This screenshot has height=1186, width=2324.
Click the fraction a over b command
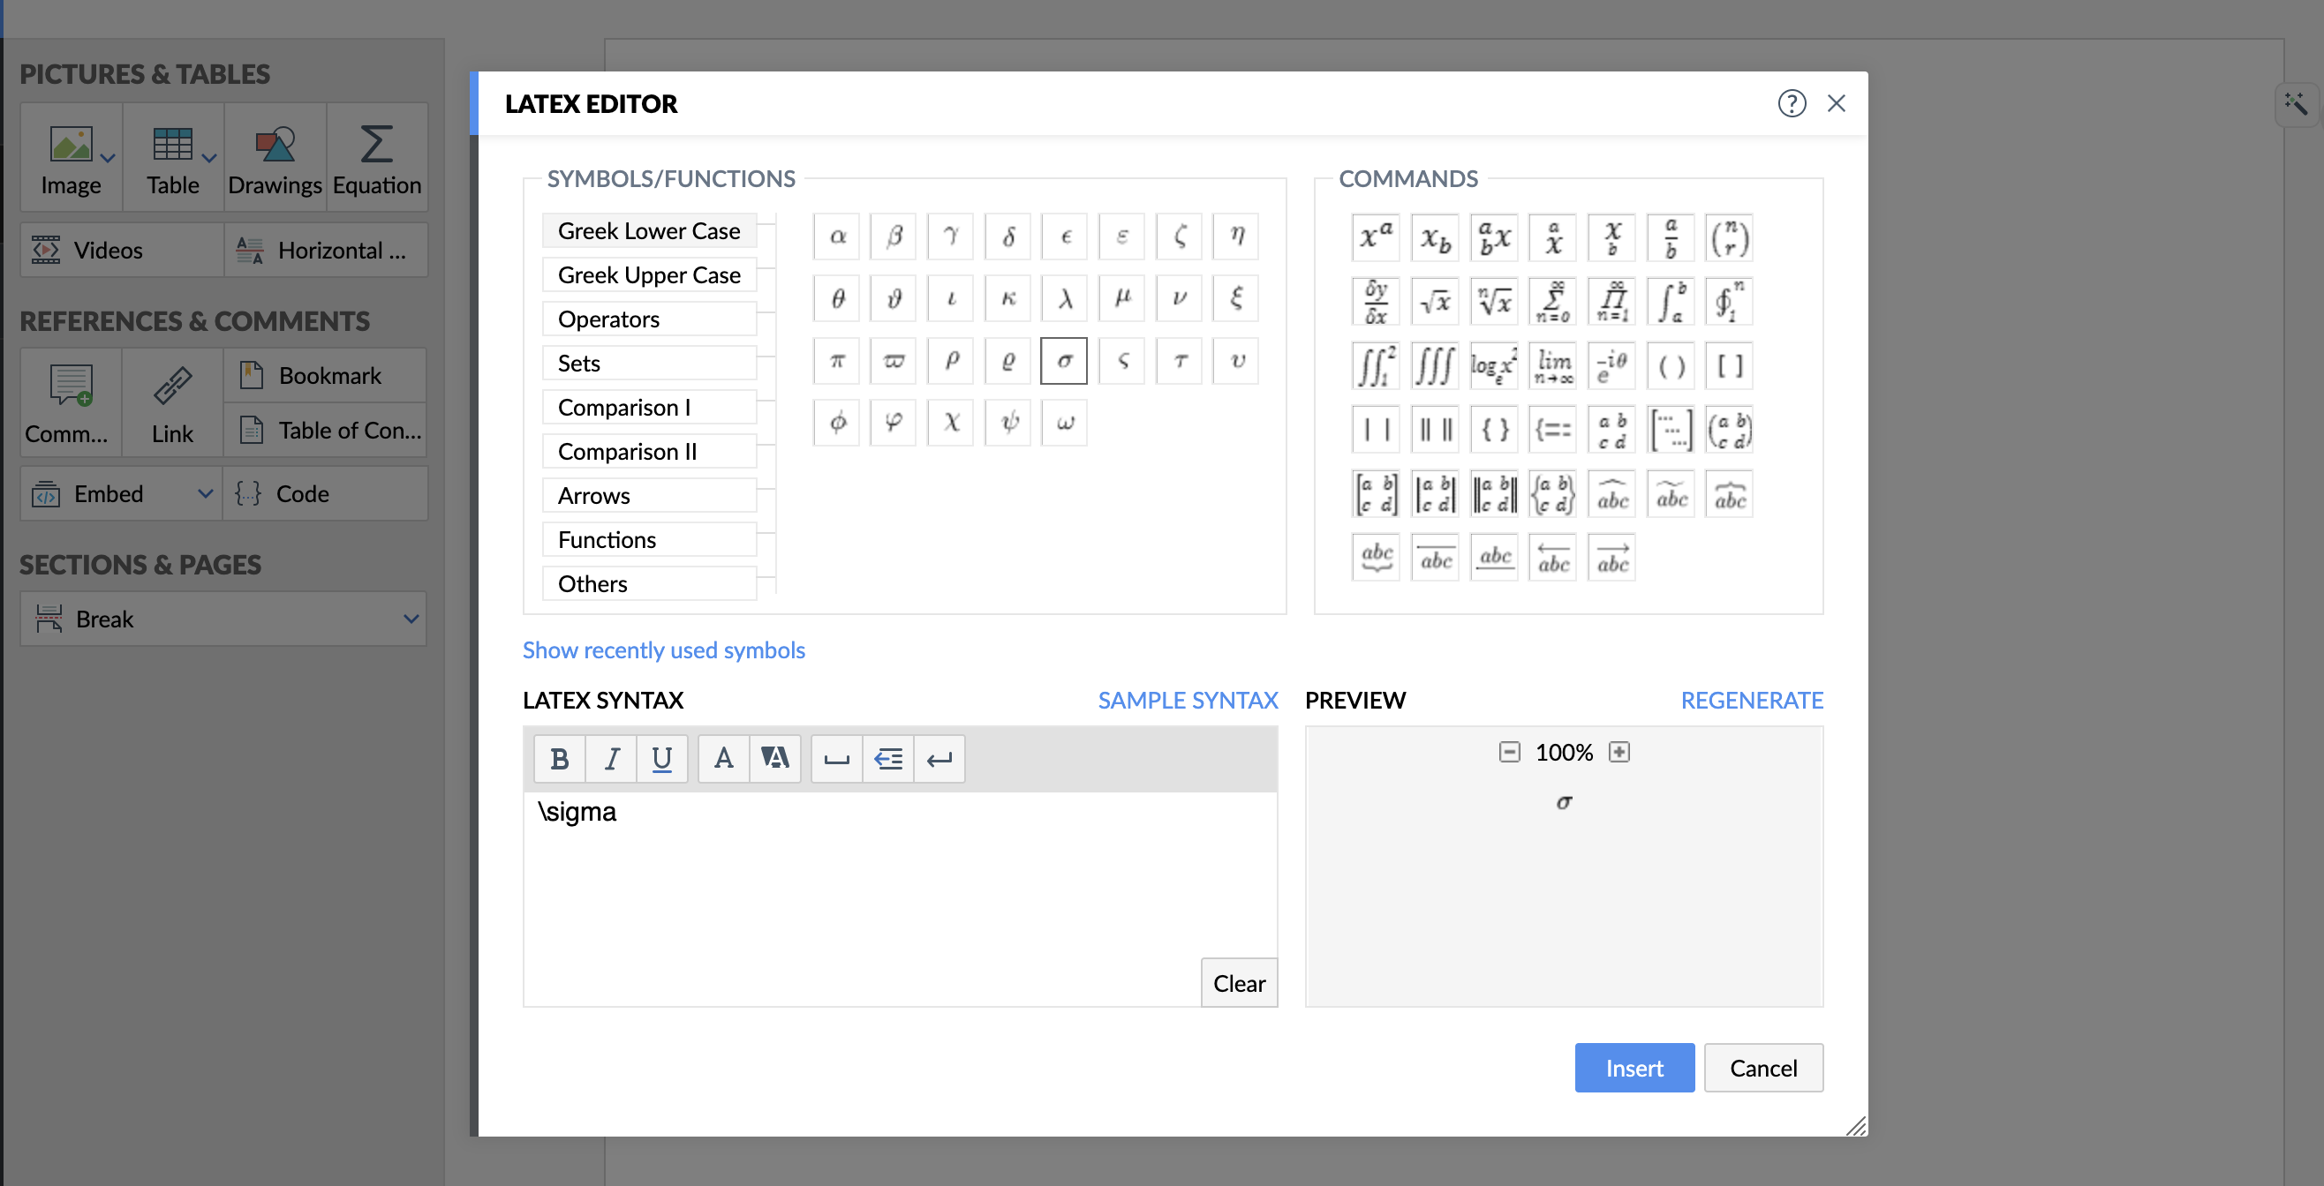click(1670, 238)
